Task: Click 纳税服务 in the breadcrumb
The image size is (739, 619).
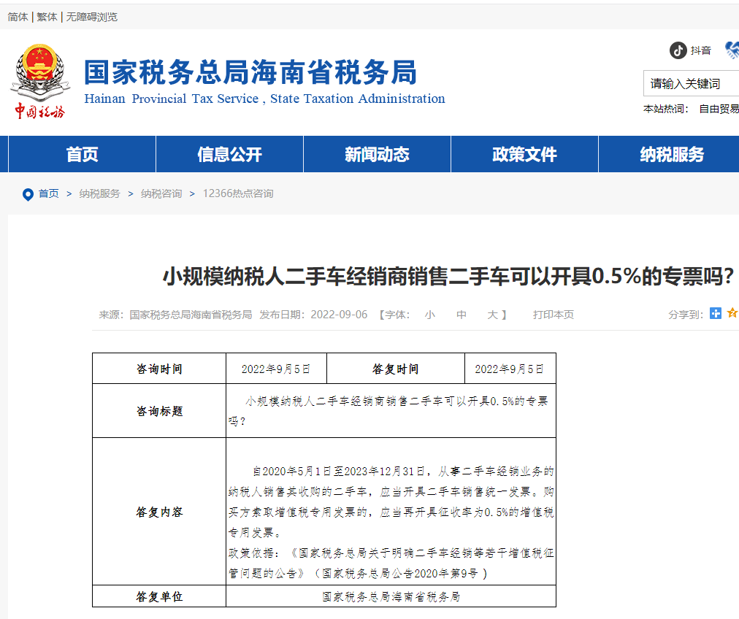Action: [x=99, y=193]
